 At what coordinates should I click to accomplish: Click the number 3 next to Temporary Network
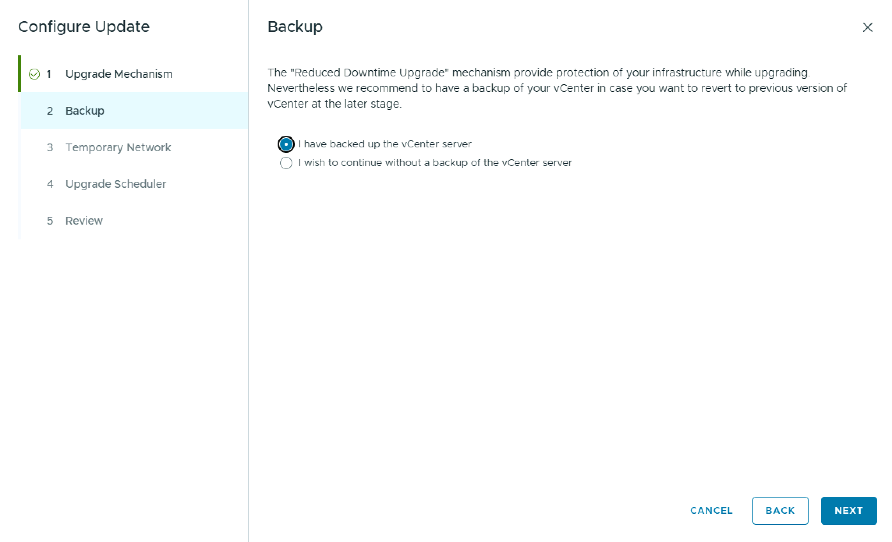50,147
